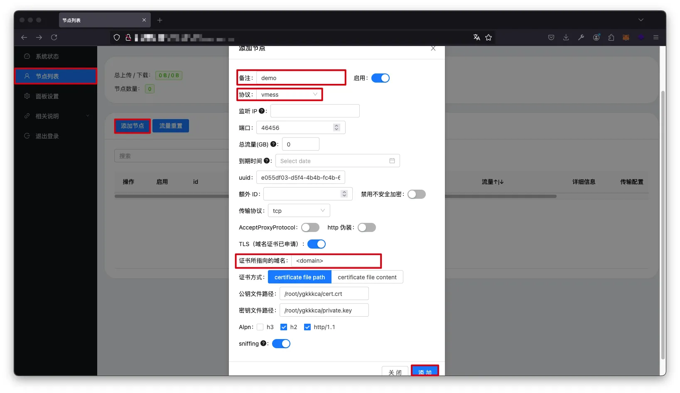The height and width of the screenshot is (393, 680).
Task: Click the calendar icon in expiry date field
Action: tap(392, 161)
